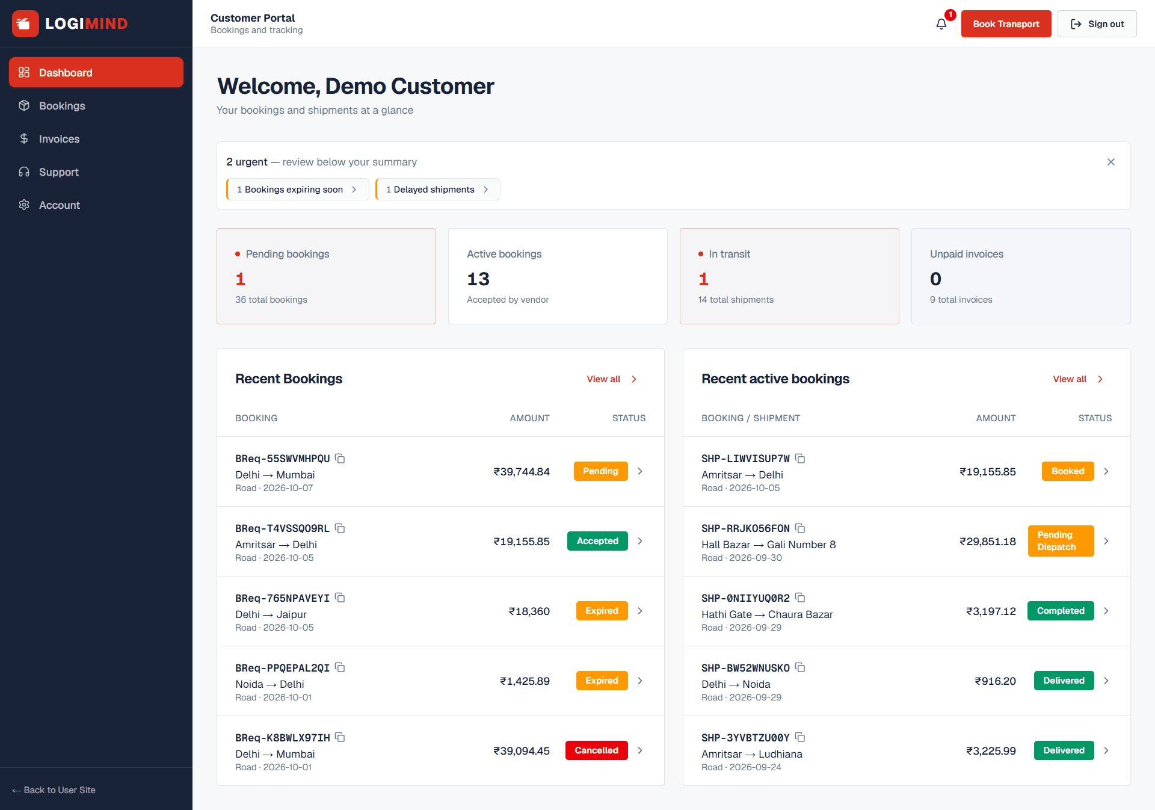Click the Invoices dollar icon in sidebar
1155x810 pixels.
tap(24, 138)
